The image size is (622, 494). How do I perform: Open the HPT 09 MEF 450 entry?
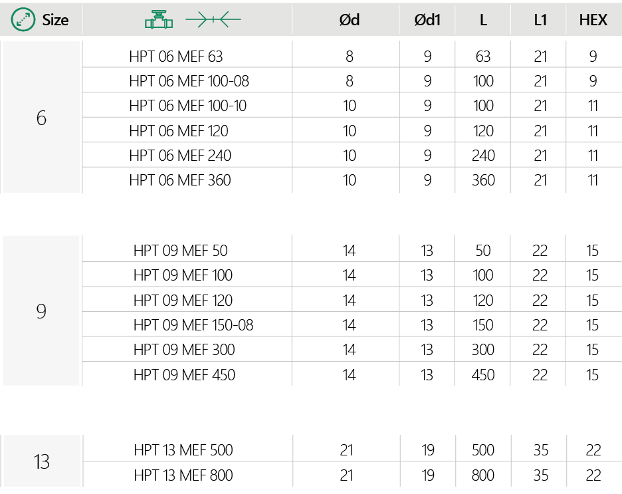[x=184, y=375]
